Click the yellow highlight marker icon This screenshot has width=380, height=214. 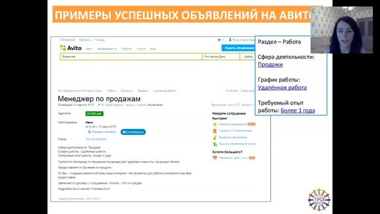[x=215, y=137]
